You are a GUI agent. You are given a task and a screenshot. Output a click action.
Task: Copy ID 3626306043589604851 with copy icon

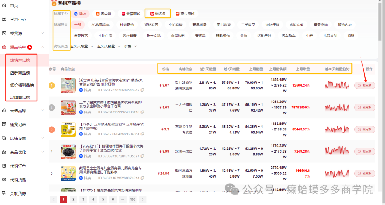click(x=142, y=134)
